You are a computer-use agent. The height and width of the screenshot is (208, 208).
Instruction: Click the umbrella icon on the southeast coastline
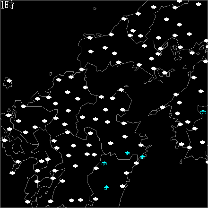pos(142,157)
